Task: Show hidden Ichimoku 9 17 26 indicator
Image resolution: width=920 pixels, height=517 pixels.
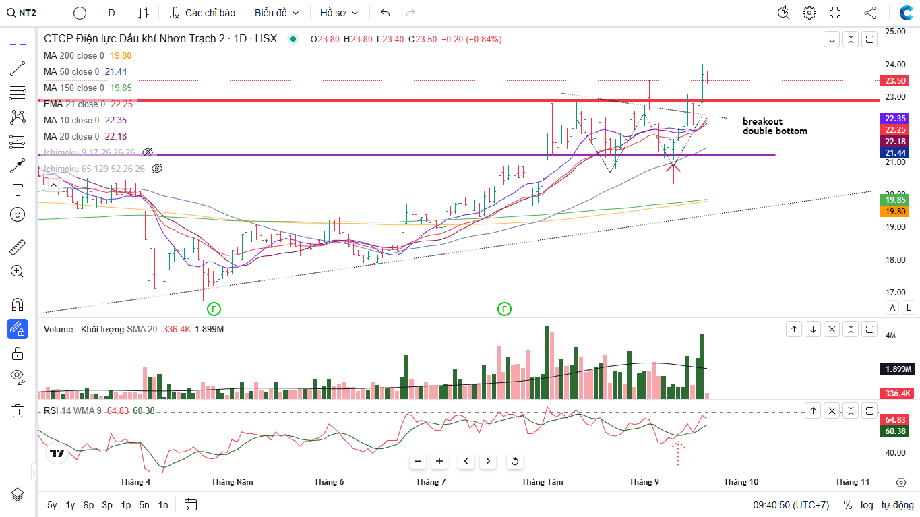Action: point(148,152)
